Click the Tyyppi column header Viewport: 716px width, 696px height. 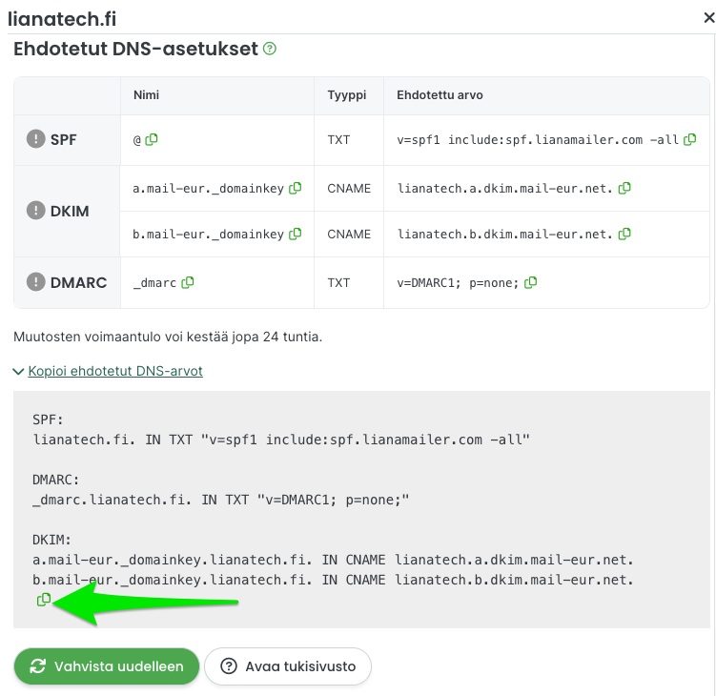coord(347,95)
